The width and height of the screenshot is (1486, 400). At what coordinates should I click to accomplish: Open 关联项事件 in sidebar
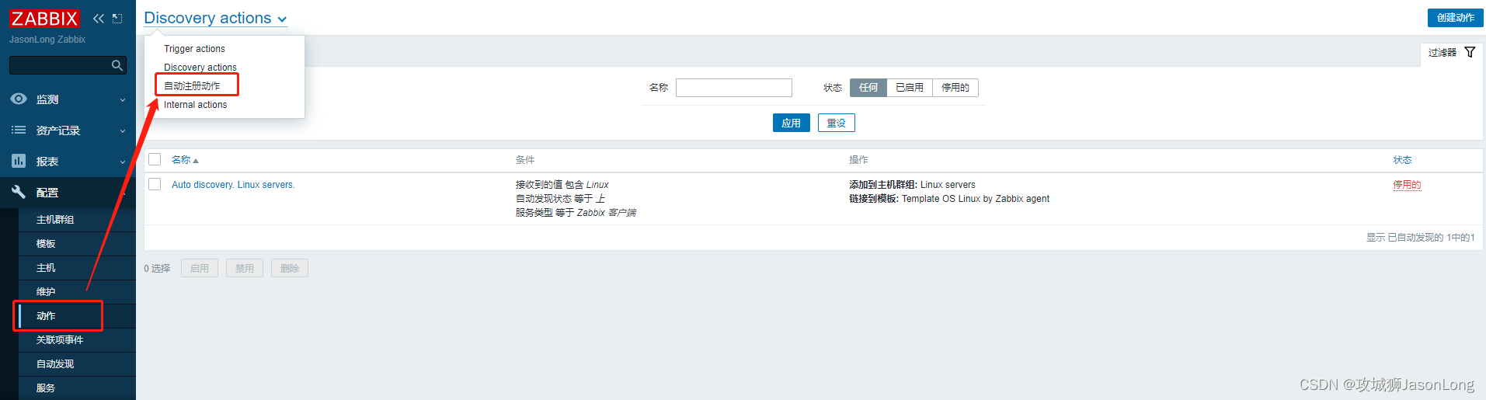(x=60, y=340)
